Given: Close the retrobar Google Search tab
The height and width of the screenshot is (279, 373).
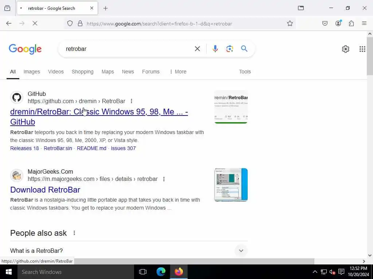Looking at the screenshot, I should (91, 8).
